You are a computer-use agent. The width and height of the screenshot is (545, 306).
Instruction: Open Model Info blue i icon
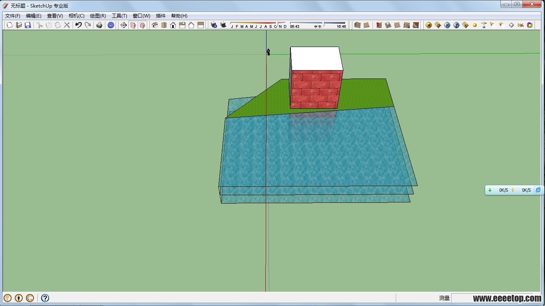click(111, 25)
